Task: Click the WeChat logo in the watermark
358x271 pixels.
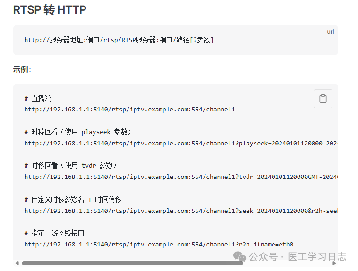Action: pos(240,256)
